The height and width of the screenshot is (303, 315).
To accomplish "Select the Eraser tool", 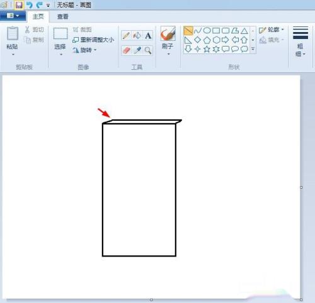I will 126,50.
